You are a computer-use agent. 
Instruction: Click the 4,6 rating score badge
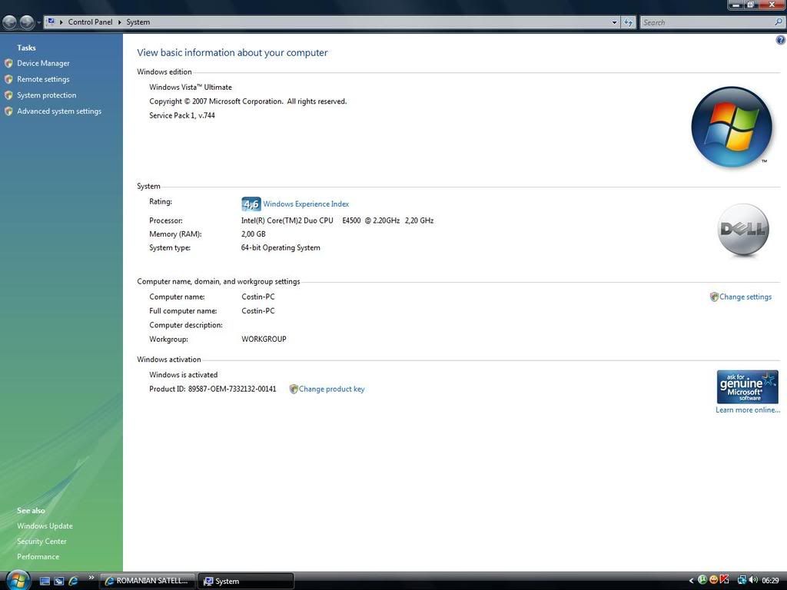[x=251, y=204]
